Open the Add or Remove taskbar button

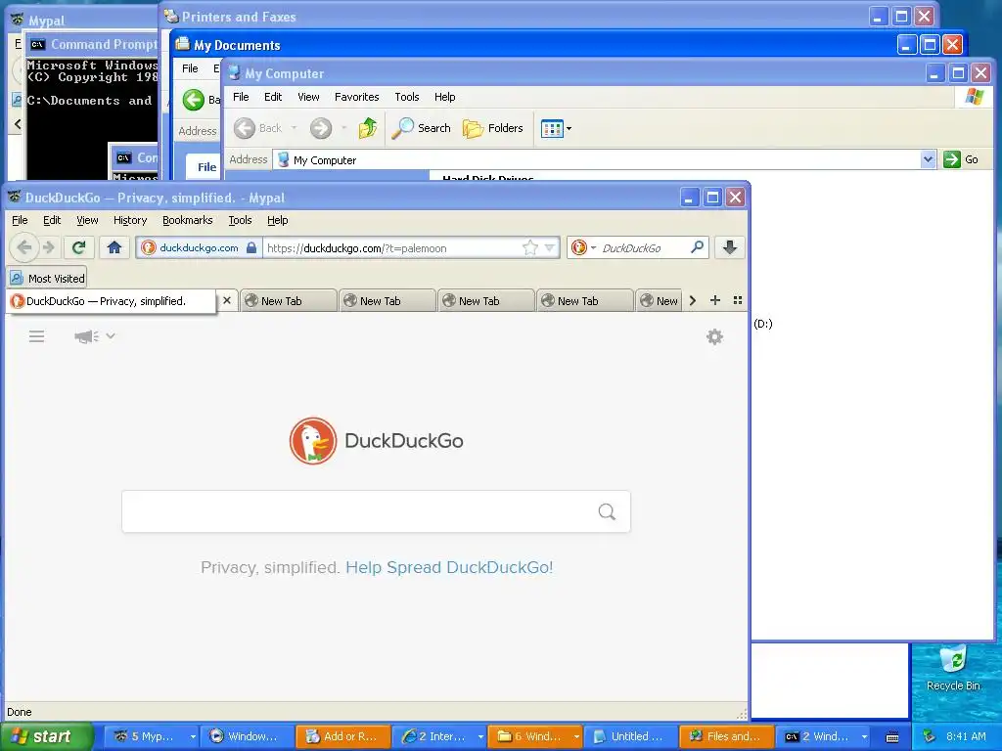coord(342,736)
